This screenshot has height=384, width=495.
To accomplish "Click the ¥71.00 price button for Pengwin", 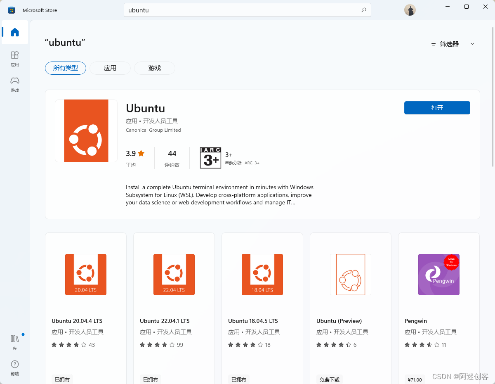I will 415,379.
